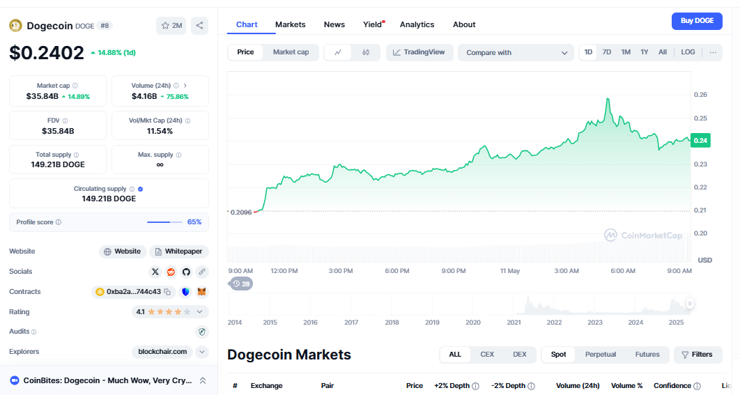Filter markets by DEX
Viewport: 740px width, 395px height.
(x=519, y=355)
